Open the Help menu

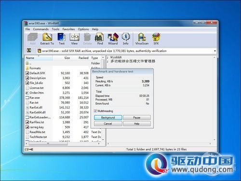tap(95, 29)
